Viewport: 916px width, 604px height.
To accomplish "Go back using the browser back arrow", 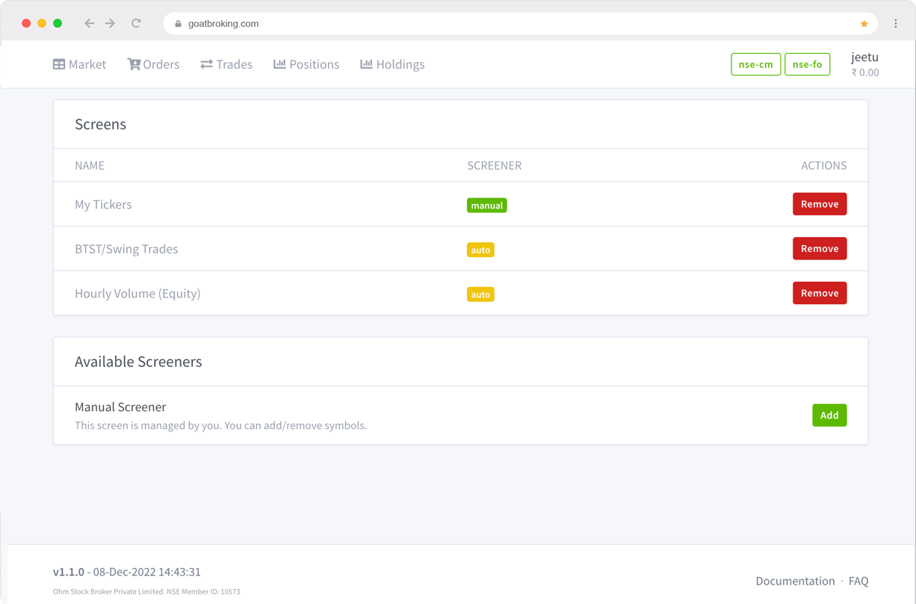I will [90, 23].
